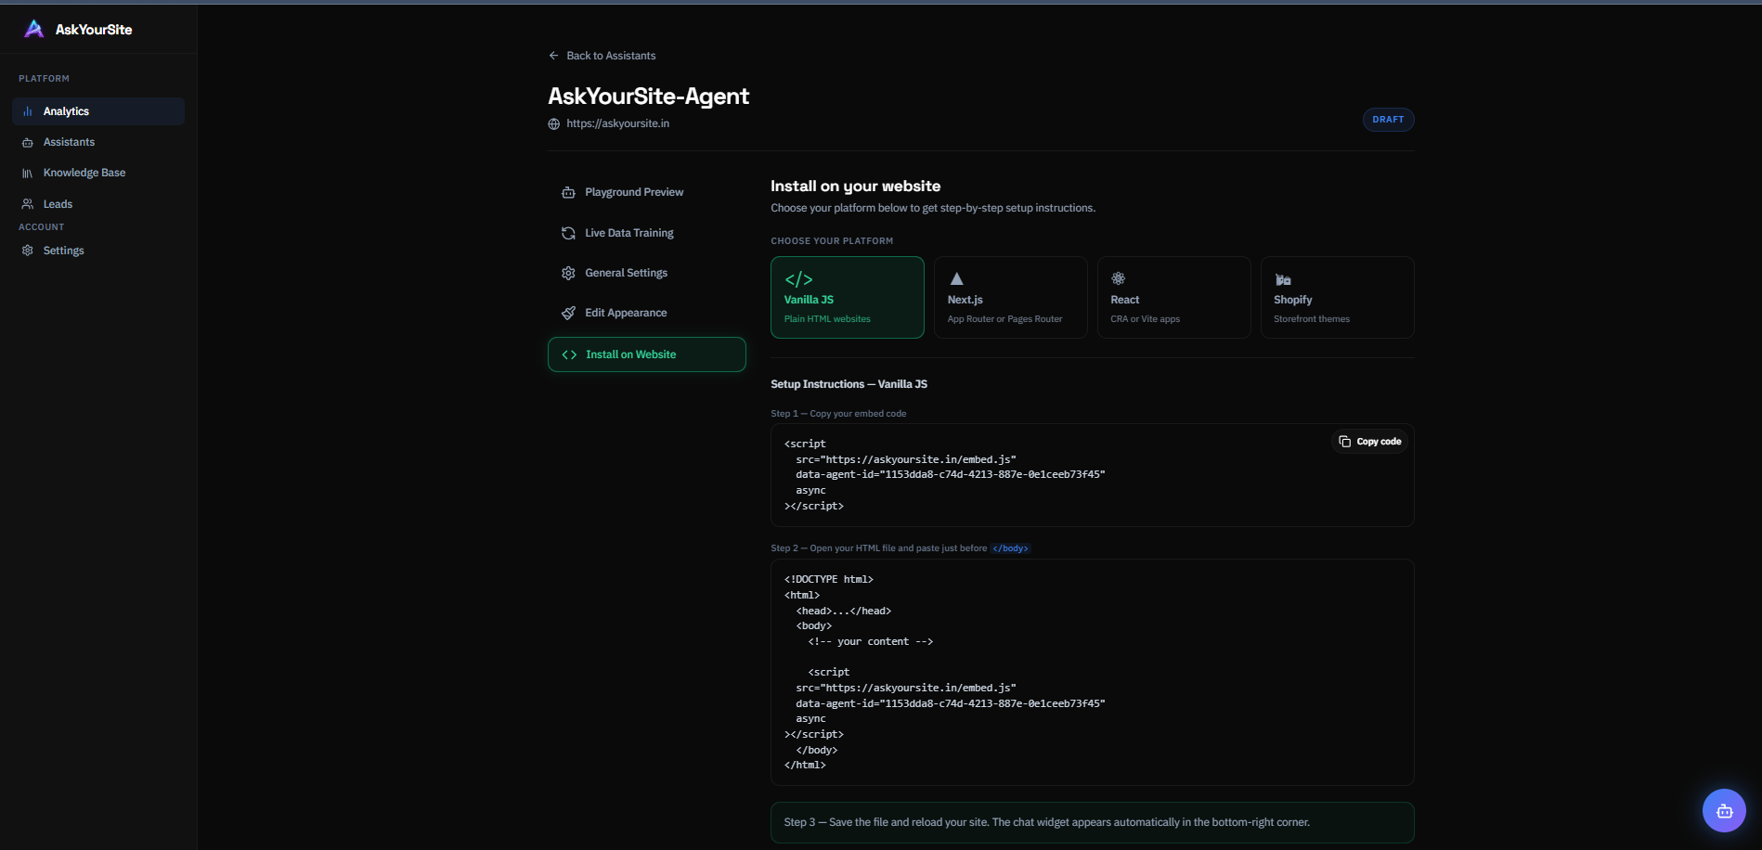Switch to the Playground Preview tab
1762x850 pixels.
633,192
